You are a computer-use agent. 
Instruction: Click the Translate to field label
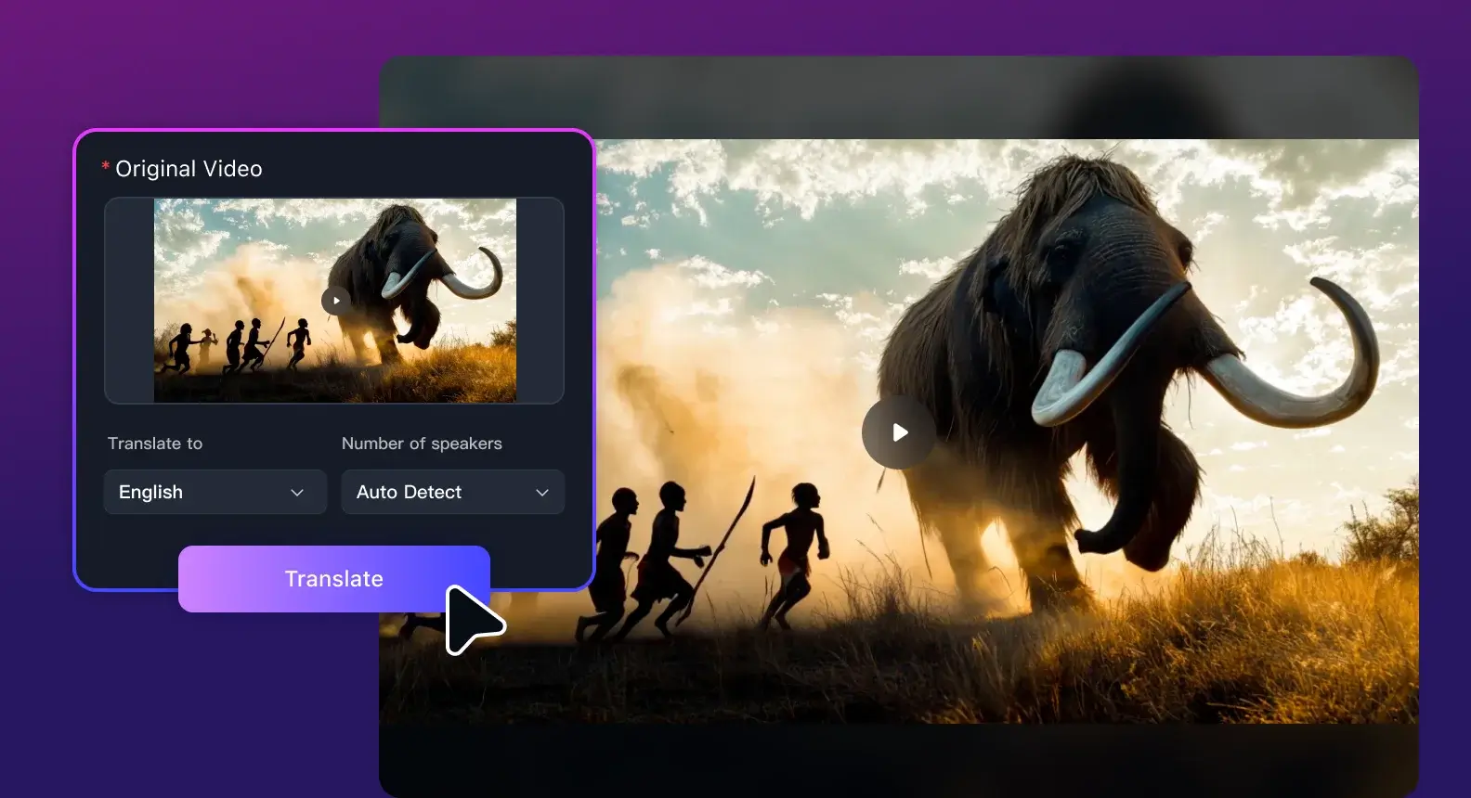[155, 444]
